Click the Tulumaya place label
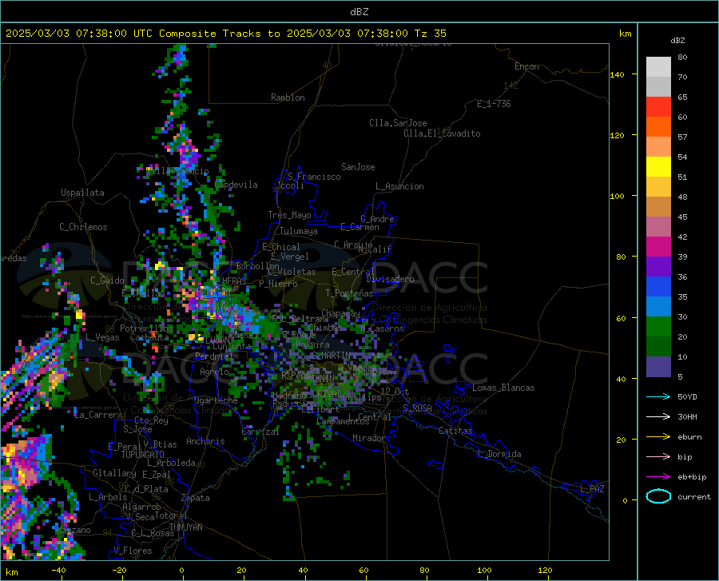This screenshot has width=719, height=581. coord(299,231)
